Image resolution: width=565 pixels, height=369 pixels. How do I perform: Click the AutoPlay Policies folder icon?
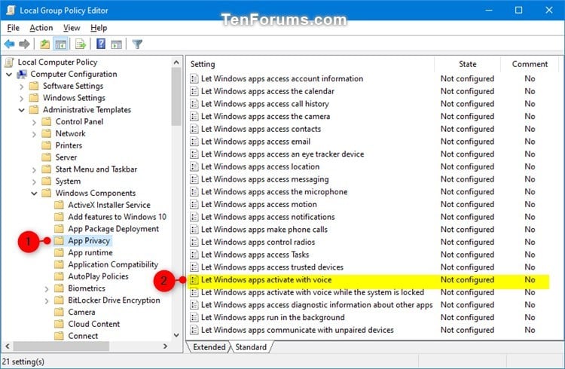pyautogui.click(x=59, y=276)
